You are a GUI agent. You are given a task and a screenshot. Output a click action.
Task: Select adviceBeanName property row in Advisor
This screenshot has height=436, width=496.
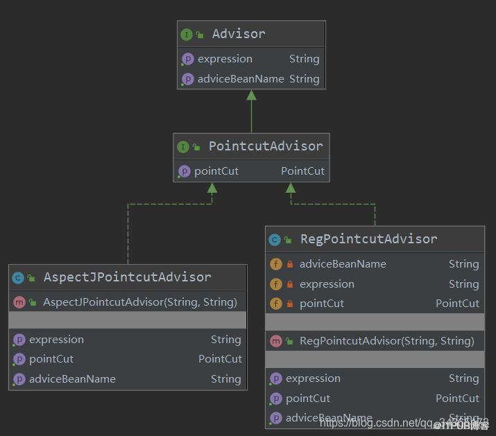coord(251,79)
